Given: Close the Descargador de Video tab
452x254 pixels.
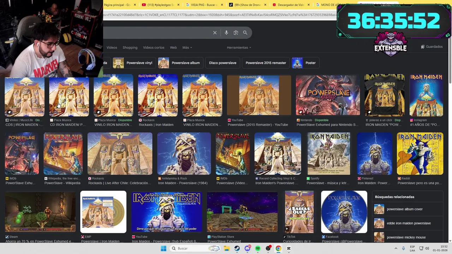Looking at the screenshot, I should click(x=309, y=5).
